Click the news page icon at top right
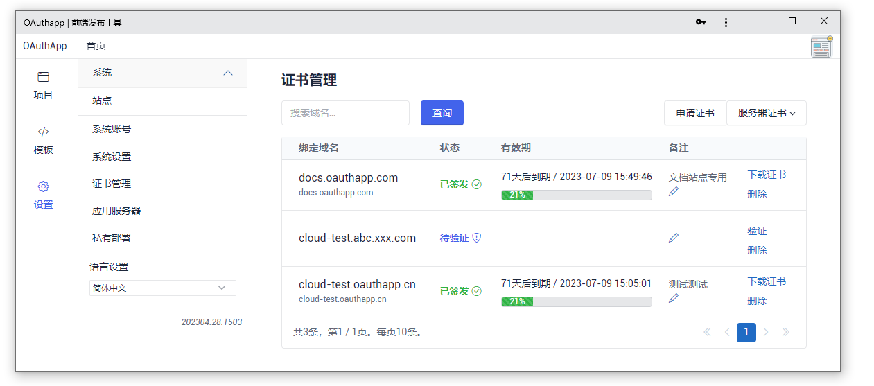This screenshot has height=386, width=874. [x=821, y=47]
